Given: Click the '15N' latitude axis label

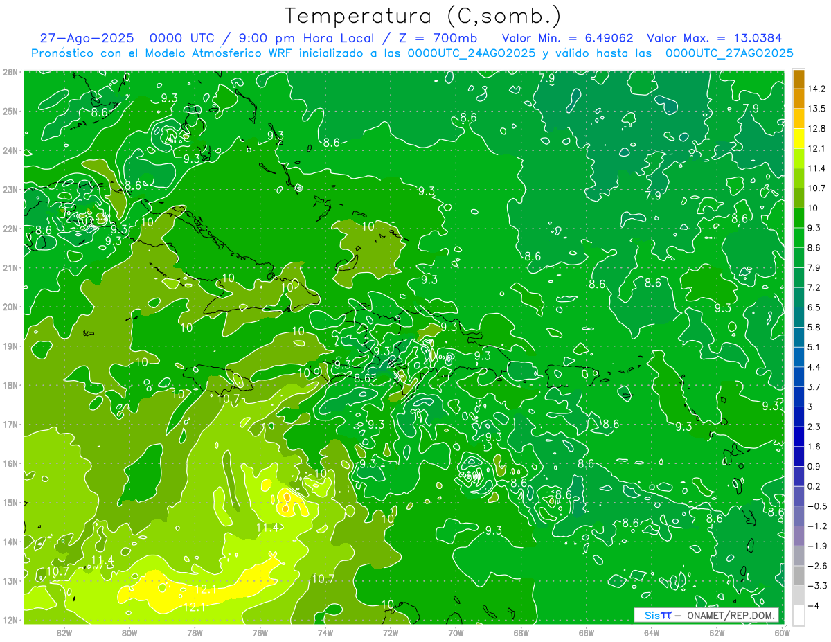Looking at the screenshot, I should [x=10, y=502].
